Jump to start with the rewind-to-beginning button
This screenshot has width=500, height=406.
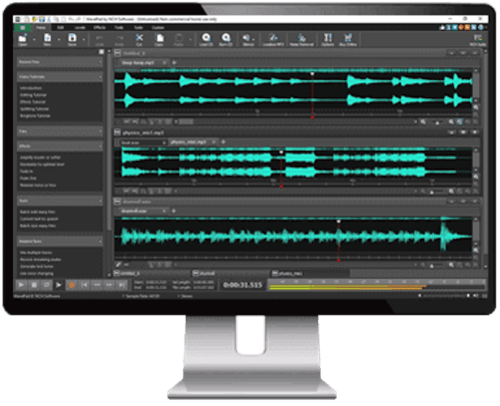[x=84, y=285]
